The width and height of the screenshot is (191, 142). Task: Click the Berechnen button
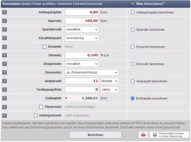95,135
